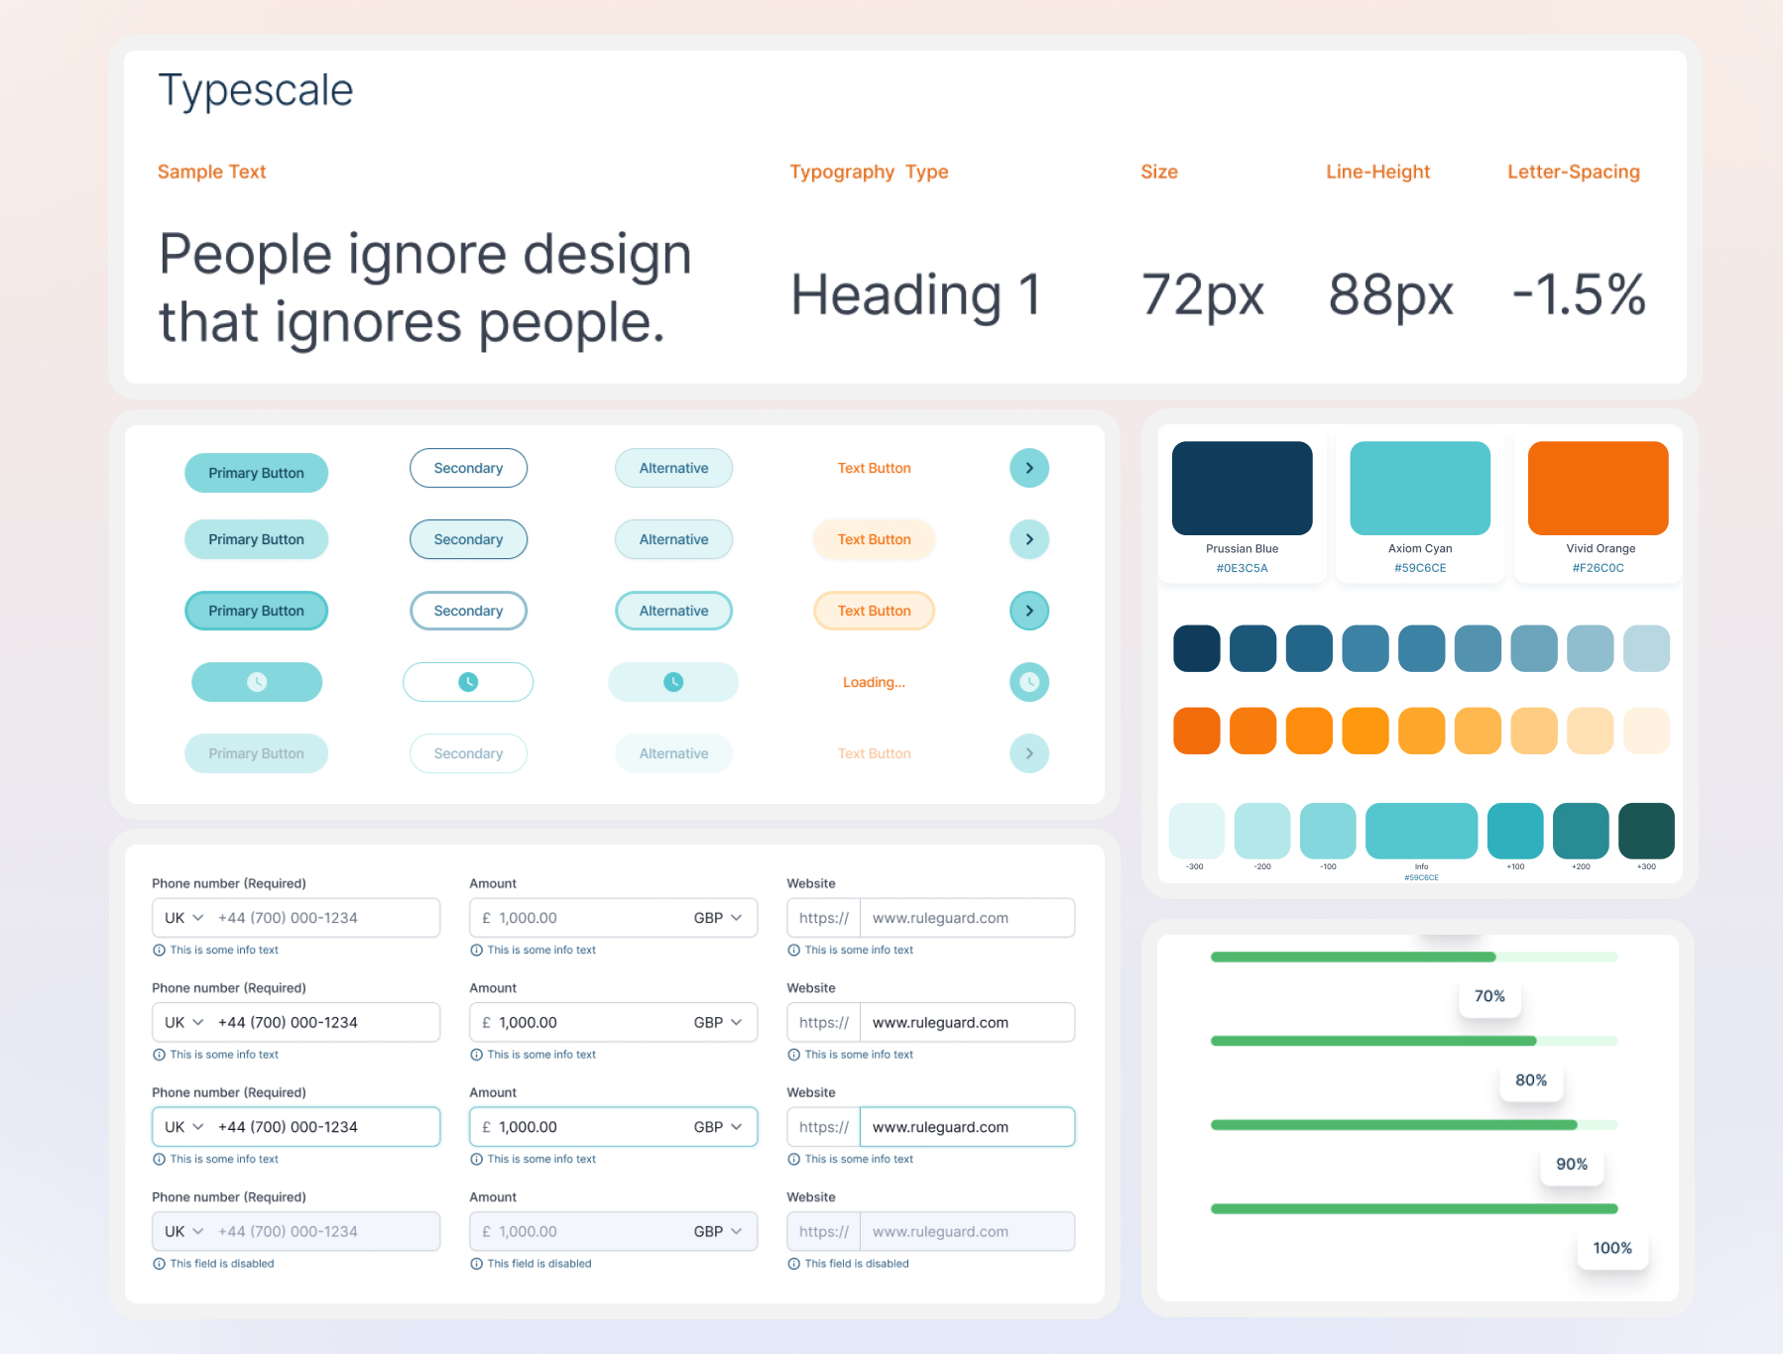
Task: Click the 'Loading...' text button
Action: (874, 682)
